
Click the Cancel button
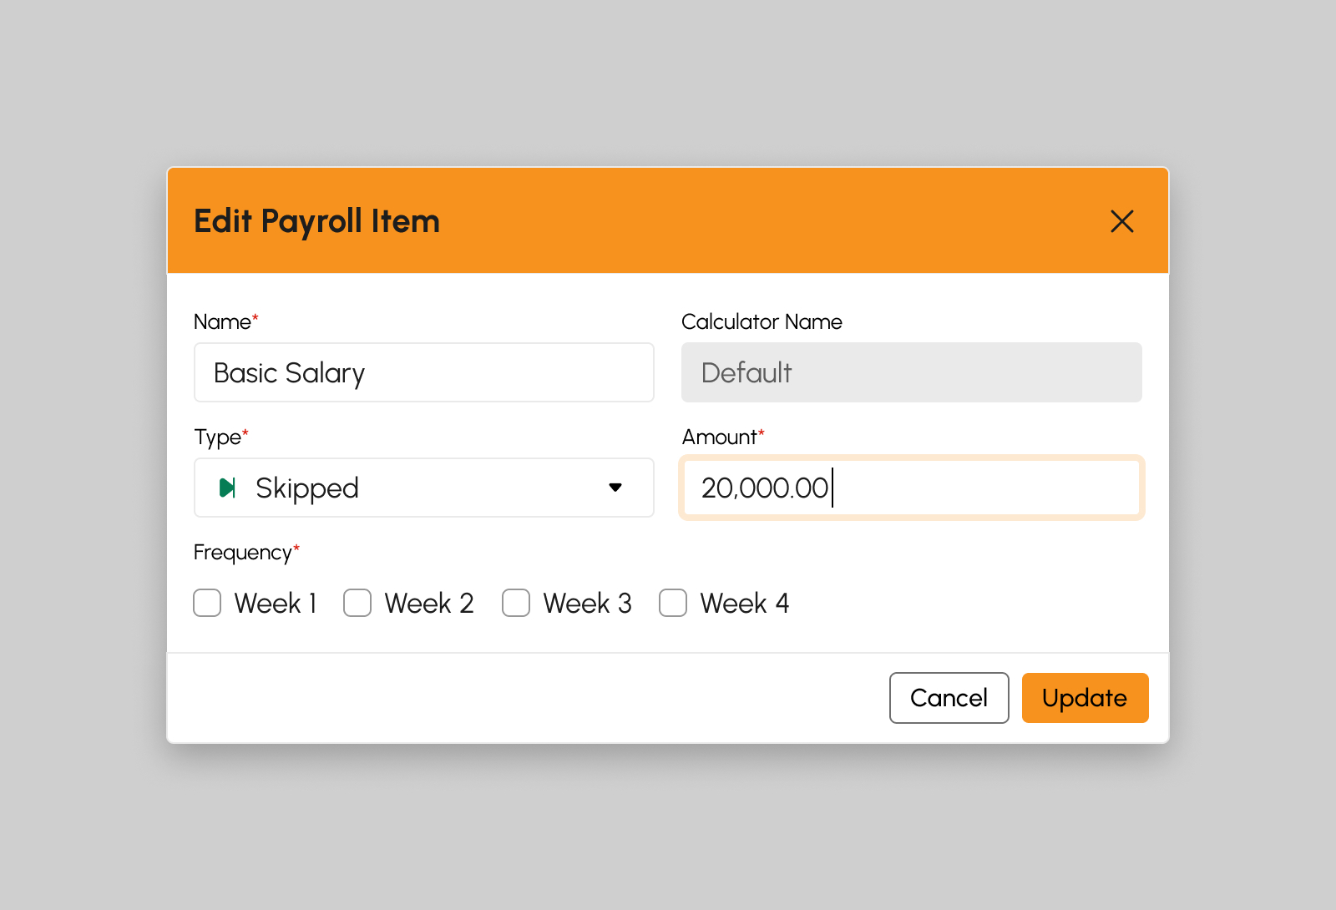coord(949,698)
